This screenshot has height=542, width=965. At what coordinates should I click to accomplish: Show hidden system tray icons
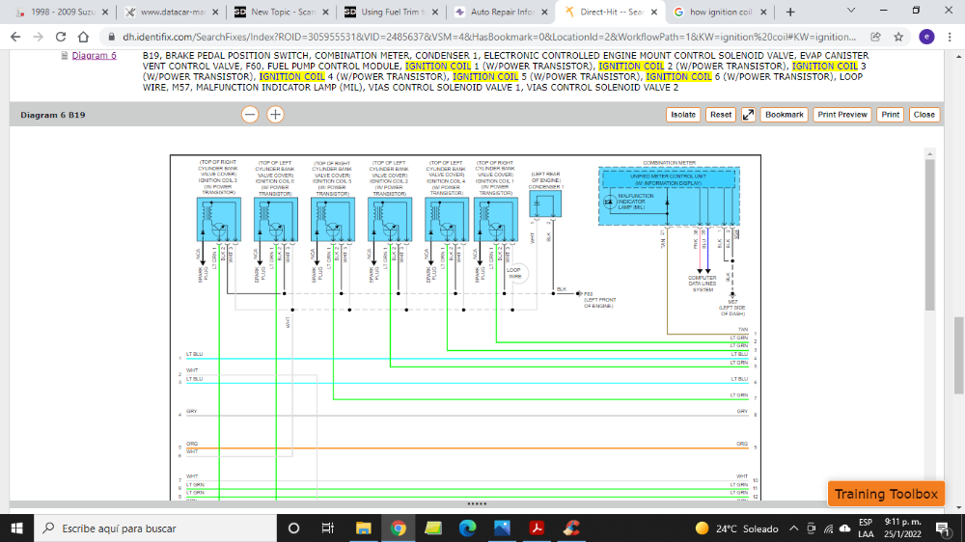(794, 528)
